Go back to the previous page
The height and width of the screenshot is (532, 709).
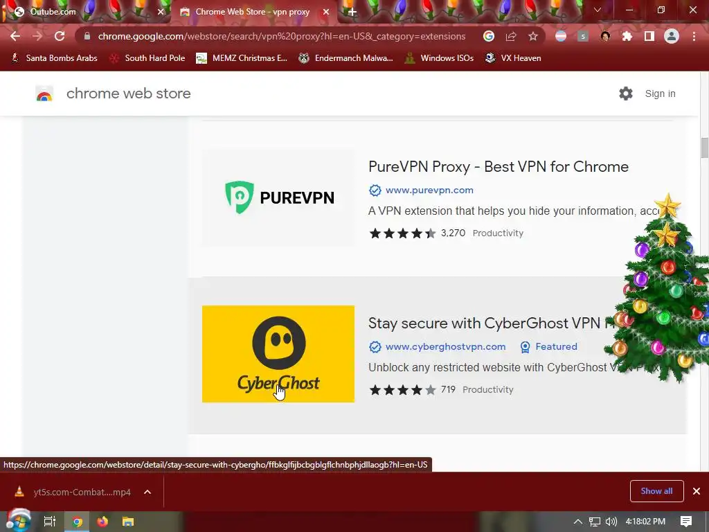pos(15,36)
